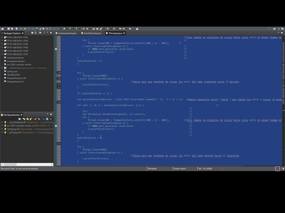Click the Forward navigation arrow
The height and width of the screenshot is (213, 285).
pos(130,29)
